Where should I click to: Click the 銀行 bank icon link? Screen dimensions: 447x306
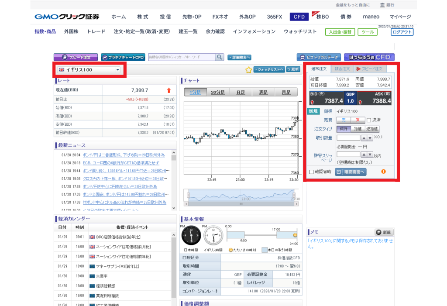pyautogui.click(x=387, y=5)
